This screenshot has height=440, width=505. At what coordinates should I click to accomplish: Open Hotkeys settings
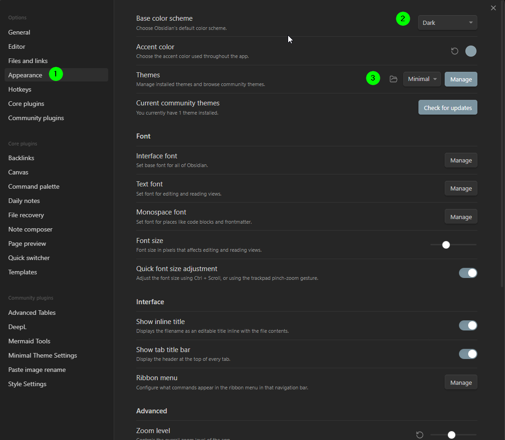pos(56,89)
